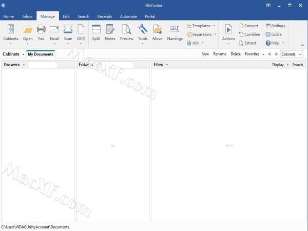Screen dimensions: 308x231
Task: Select the Manage ribbon tab
Action: point(48,16)
